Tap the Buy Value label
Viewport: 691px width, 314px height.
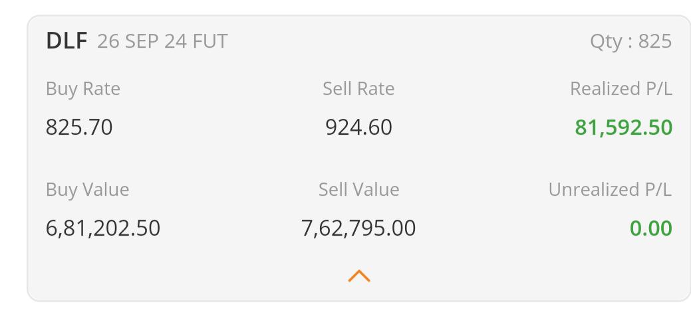point(87,190)
